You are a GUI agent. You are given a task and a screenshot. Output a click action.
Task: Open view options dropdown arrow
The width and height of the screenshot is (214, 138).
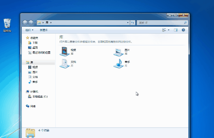click(x=169, y=30)
